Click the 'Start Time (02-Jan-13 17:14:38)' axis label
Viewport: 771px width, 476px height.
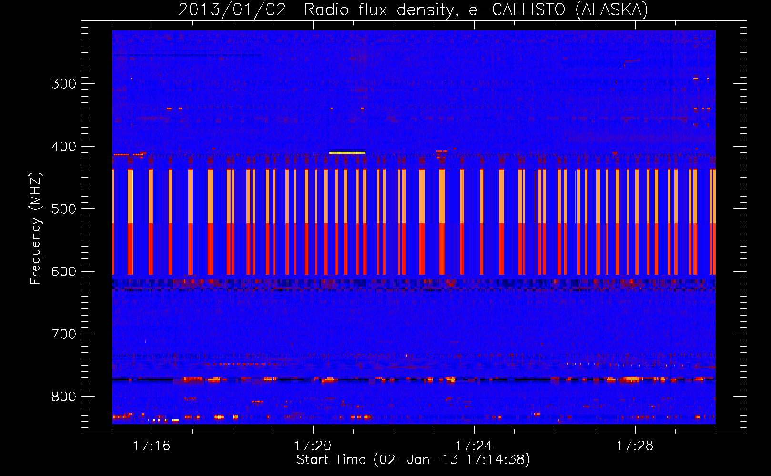pyautogui.click(x=413, y=460)
